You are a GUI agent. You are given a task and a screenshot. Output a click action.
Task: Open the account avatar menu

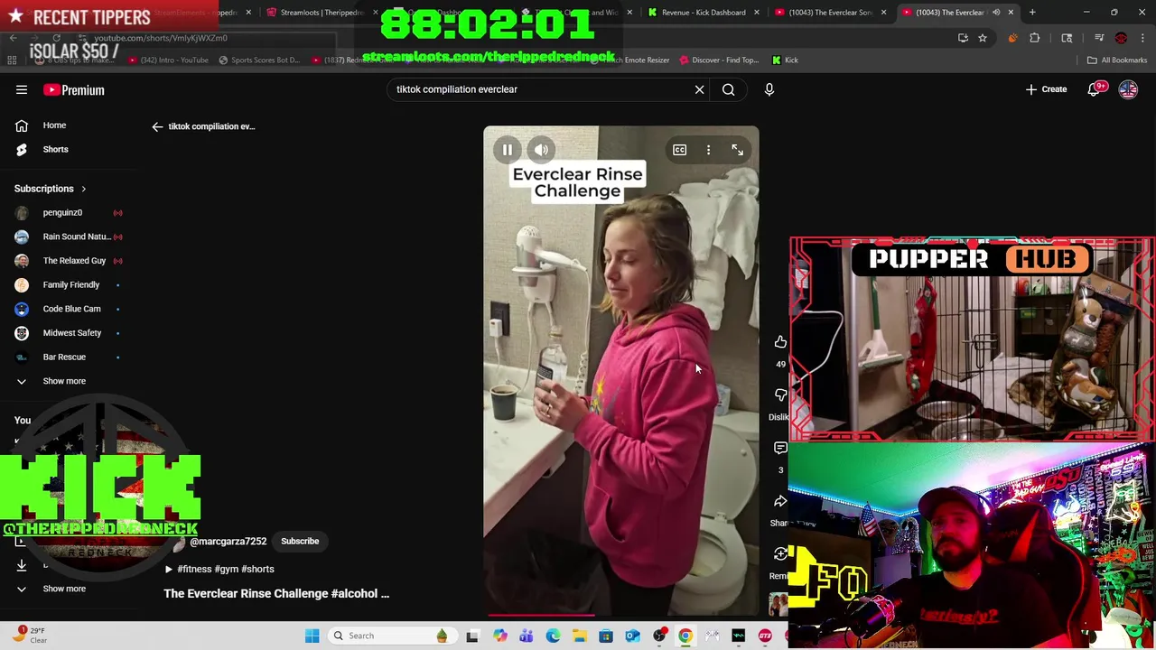coord(1128,89)
